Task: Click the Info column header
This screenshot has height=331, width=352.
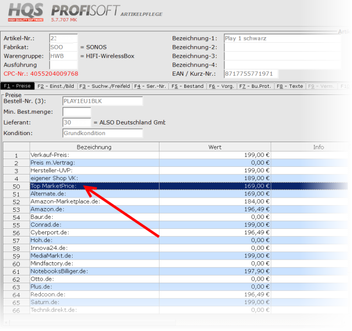Action: tap(311, 147)
